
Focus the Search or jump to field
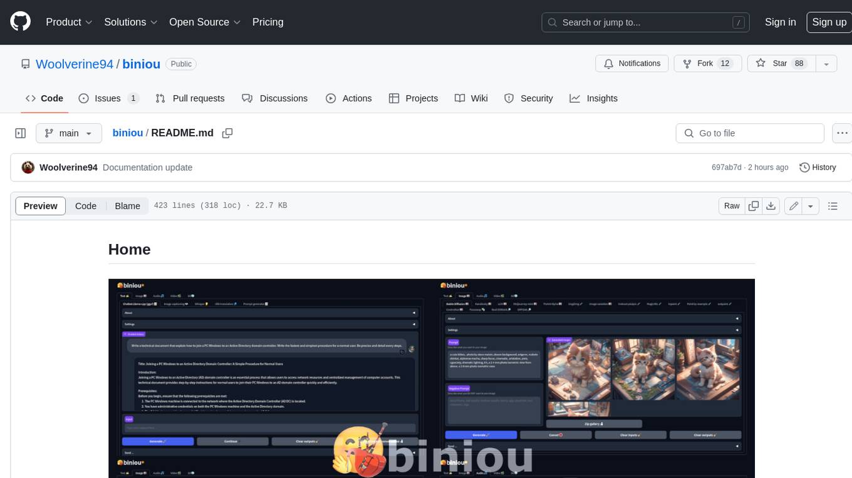pos(646,23)
